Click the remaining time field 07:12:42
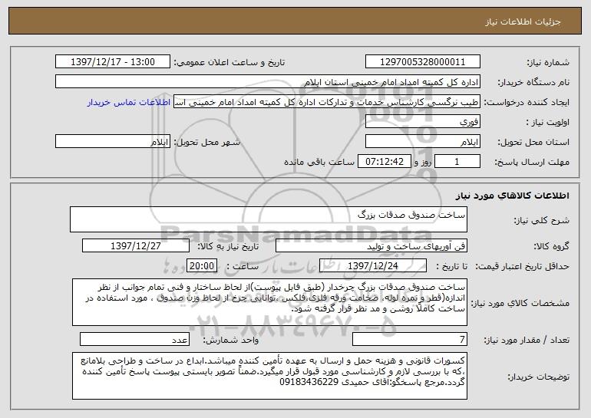Screen dimensions: 591x418 [x=384, y=162]
